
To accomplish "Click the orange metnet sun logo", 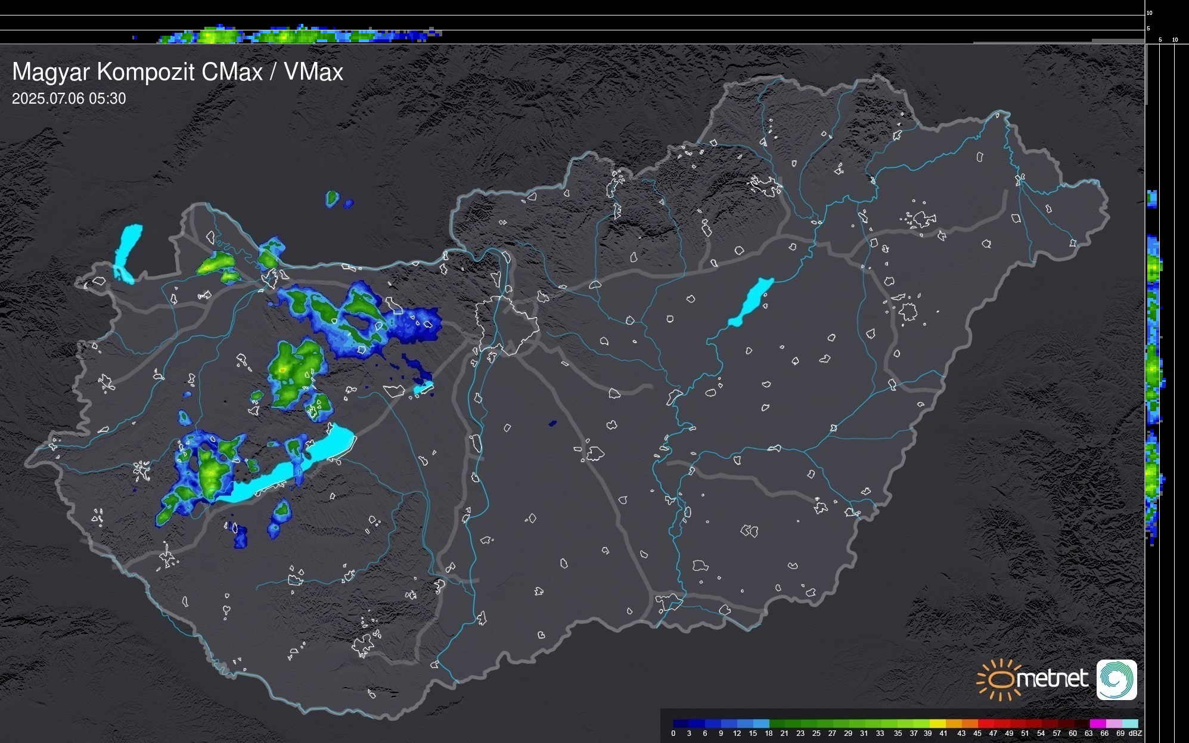I will [1001, 679].
